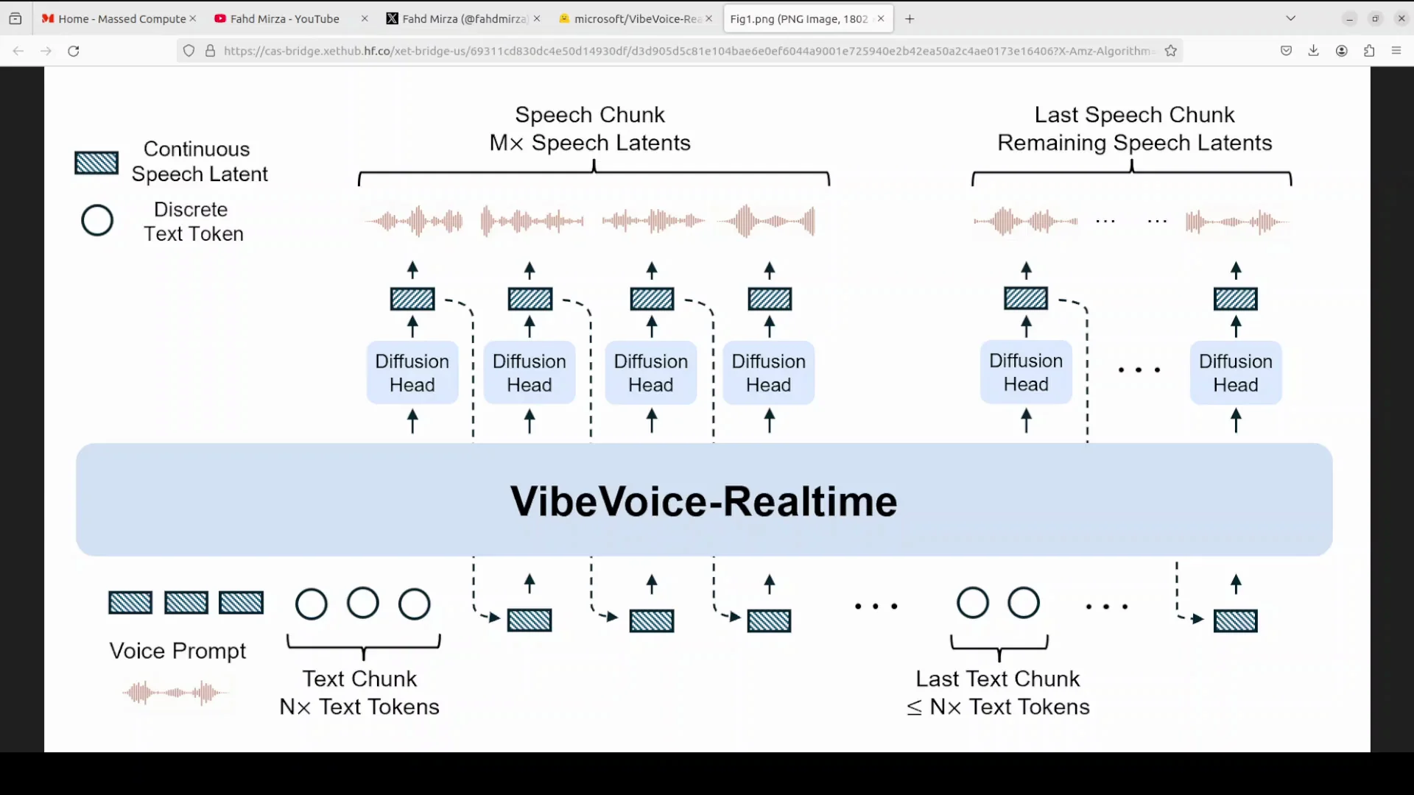Viewport: 1414px width, 795px height.
Task: Close the Fahd Mirza YouTube tab
Action: tap(365, 18)
